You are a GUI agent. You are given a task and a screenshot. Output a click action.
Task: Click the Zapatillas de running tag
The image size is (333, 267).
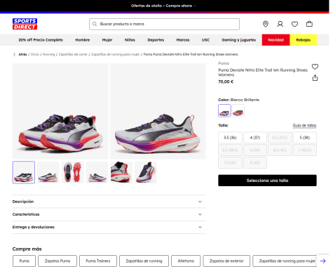tap(144, 261)
